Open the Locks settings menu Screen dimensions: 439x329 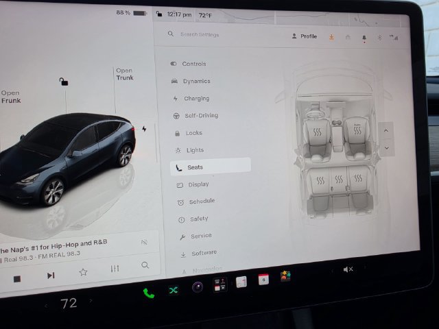188,133
